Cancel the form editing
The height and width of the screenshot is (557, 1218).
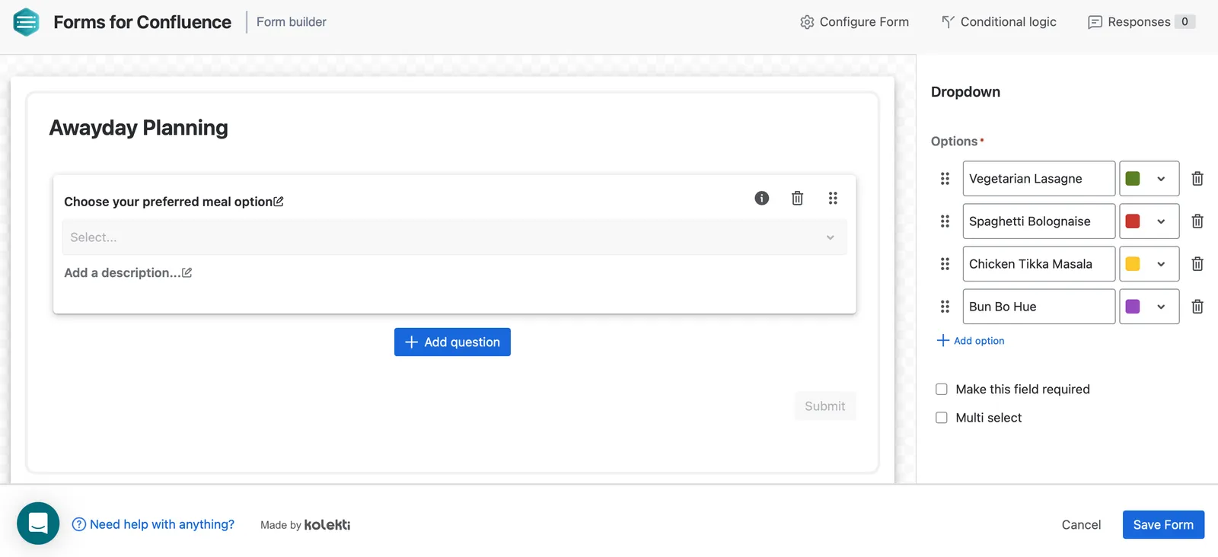pyautogui.click(x=1081, y=525)
